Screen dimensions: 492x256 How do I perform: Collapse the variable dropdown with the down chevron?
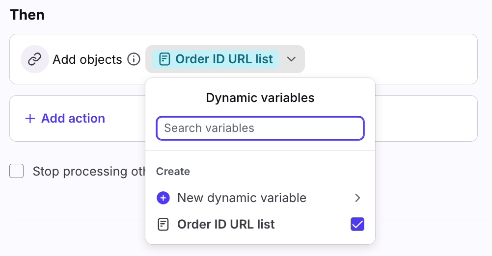point(291,59)
